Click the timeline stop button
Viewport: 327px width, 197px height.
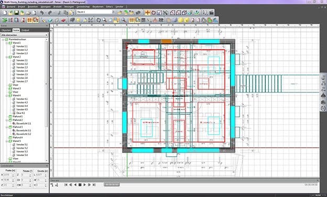pos(80,185)
